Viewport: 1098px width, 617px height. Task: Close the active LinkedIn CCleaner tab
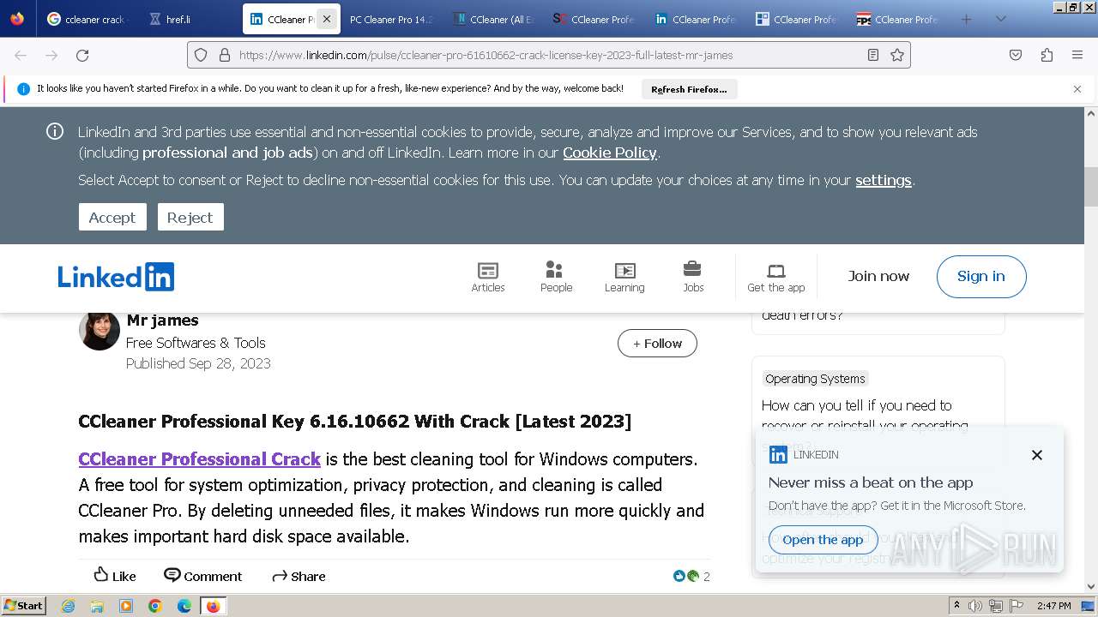pos(326,19)
